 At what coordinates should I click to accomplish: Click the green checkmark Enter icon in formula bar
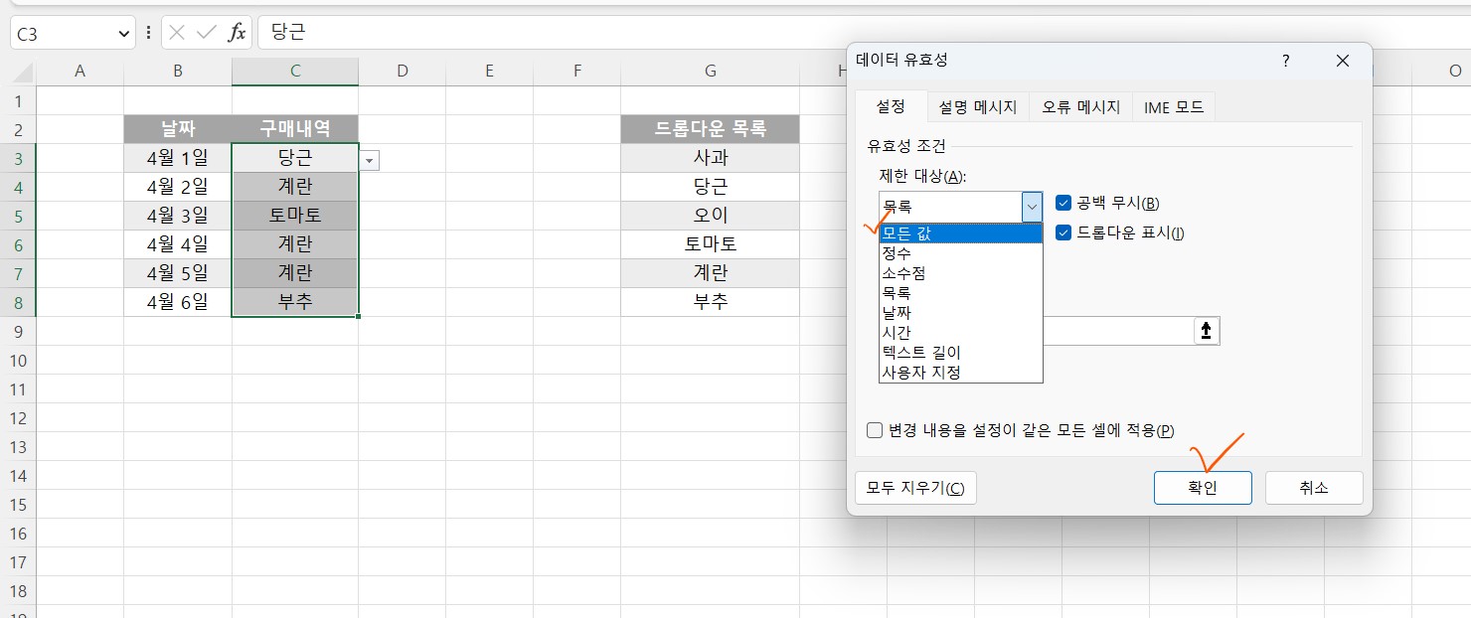206,32
